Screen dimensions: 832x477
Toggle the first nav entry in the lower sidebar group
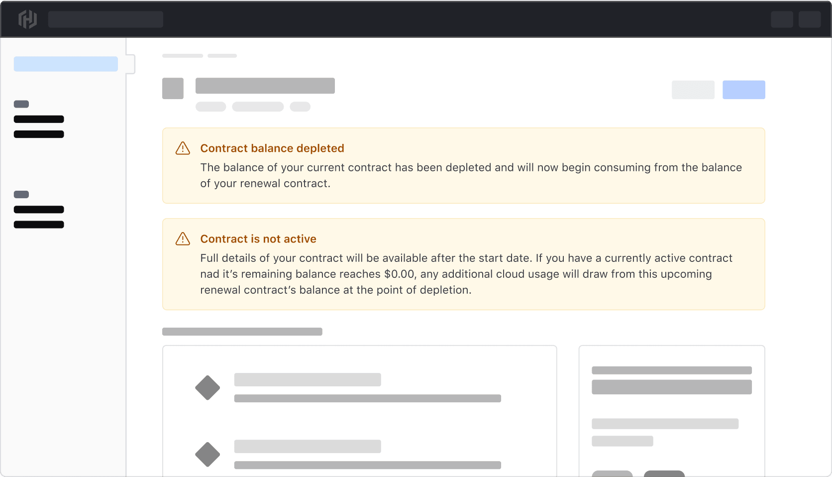tap(39, 209)
